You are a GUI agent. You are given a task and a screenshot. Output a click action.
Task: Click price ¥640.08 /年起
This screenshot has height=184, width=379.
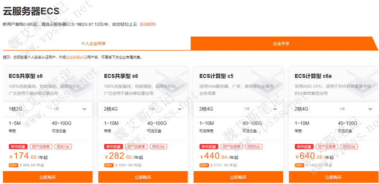pos(315,157)
